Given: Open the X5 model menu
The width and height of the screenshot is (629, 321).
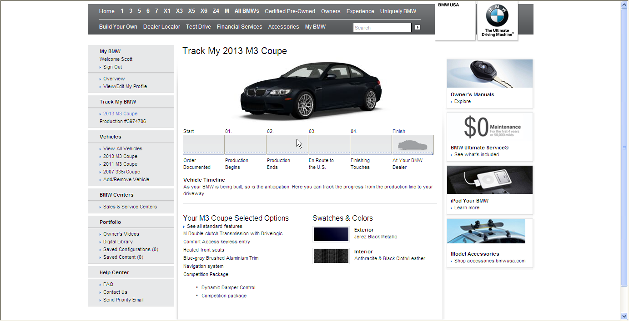Looking at the screenshot, I should click(191, 11).
